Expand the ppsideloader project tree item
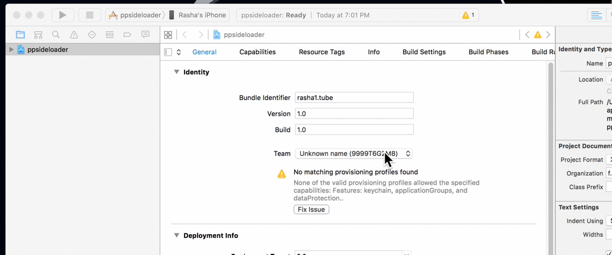 coord(11,49)
